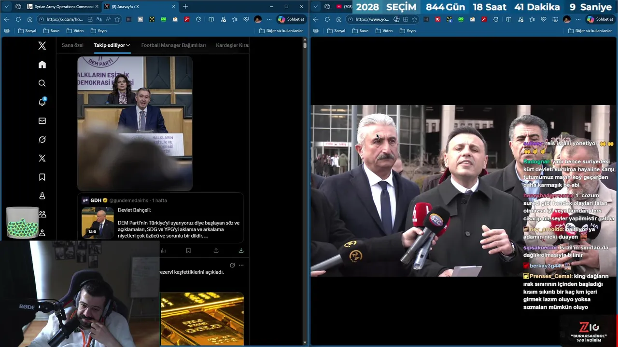Viewport: 618px width, 347px height.
Task: Refresh the X browser window
Action: pos(18,19)
